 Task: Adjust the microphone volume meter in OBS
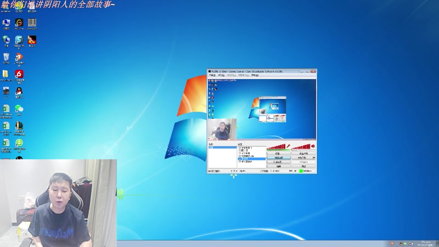pyautogui.click(x=276, y=147)
